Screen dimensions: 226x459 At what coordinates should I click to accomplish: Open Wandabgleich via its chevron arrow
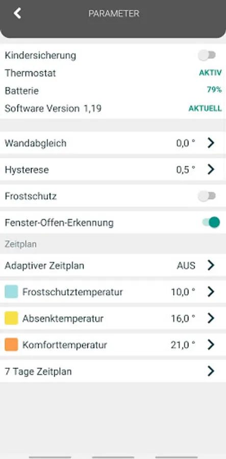tap(211, 143)
